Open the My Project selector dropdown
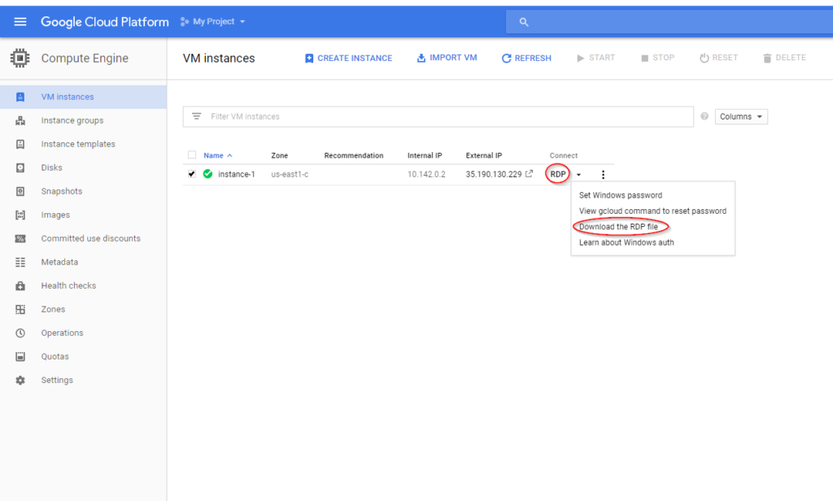This screenshot has height=501, width=833. coord(212,22)
